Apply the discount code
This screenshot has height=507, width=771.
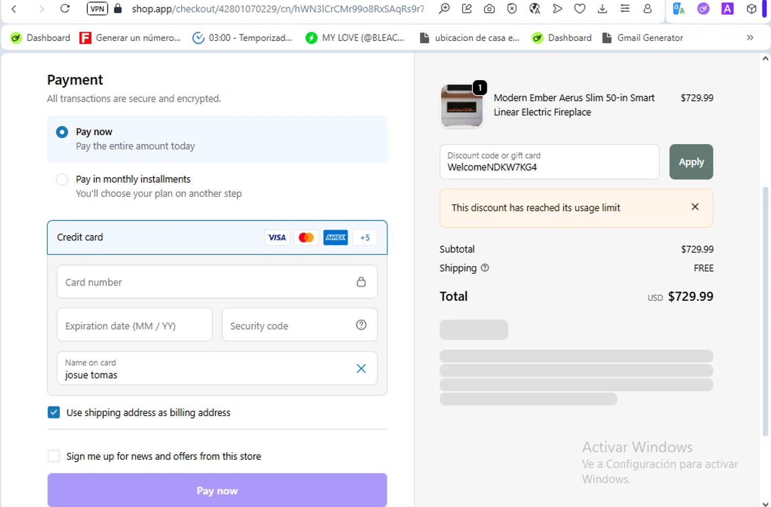[x=691, y=162]
